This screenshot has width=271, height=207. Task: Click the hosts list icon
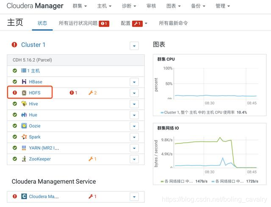24,71
